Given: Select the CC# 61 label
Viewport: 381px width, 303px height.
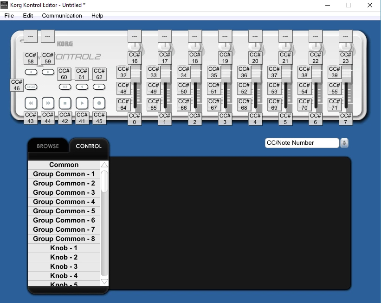Looking at the screenshot, I should click(81, 74).
